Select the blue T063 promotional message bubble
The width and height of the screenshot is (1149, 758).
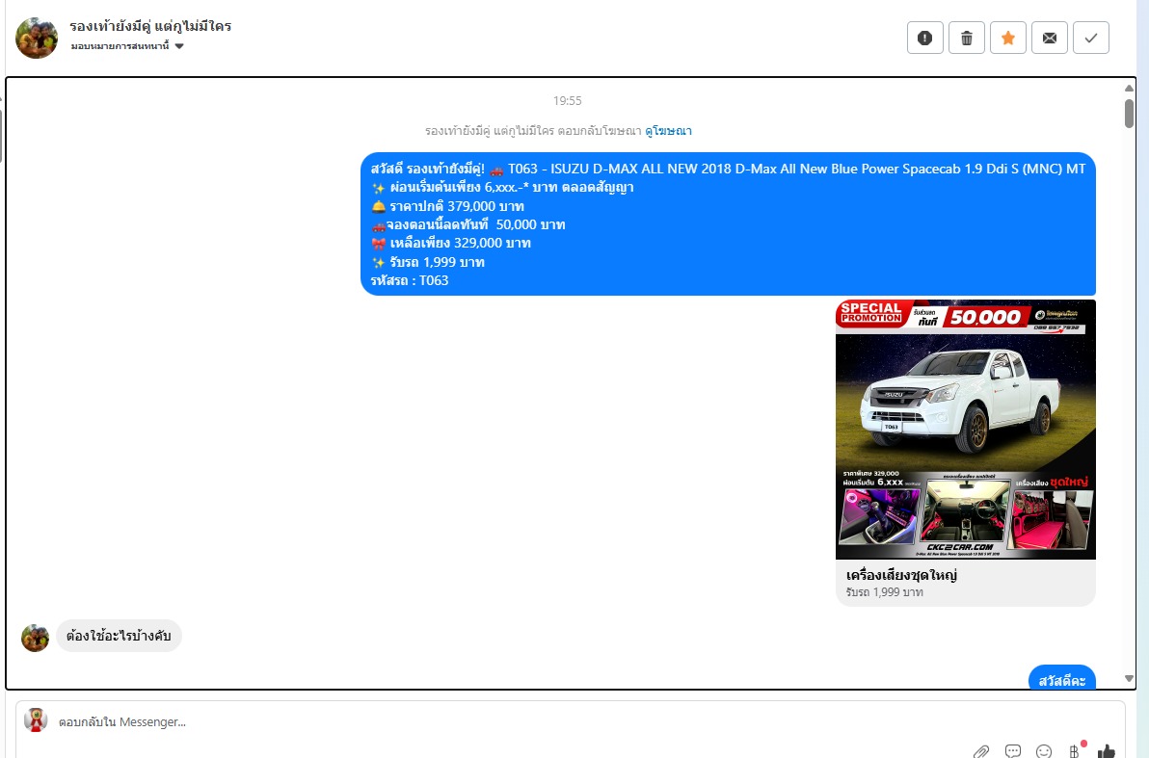tap(729, 224)
